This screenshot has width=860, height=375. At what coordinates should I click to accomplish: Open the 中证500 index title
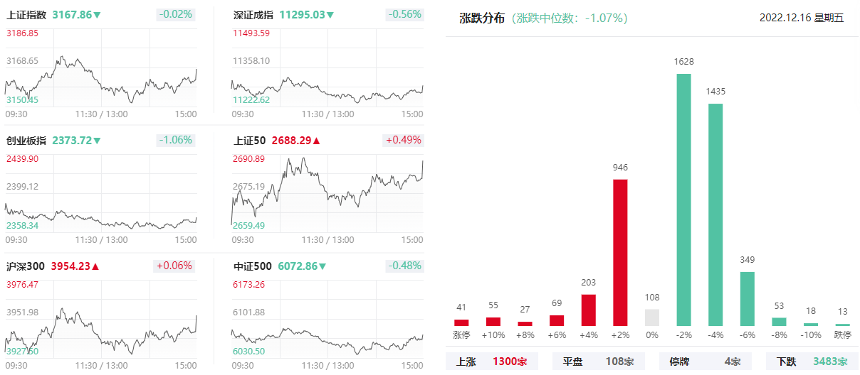(253, 266)
